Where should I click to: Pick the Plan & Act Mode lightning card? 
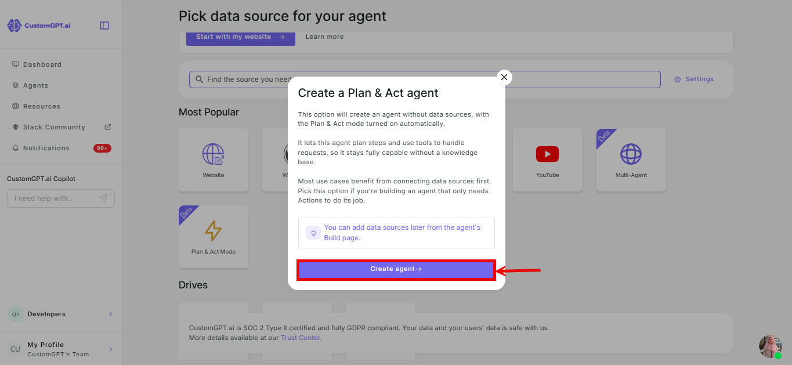(214, 237)
